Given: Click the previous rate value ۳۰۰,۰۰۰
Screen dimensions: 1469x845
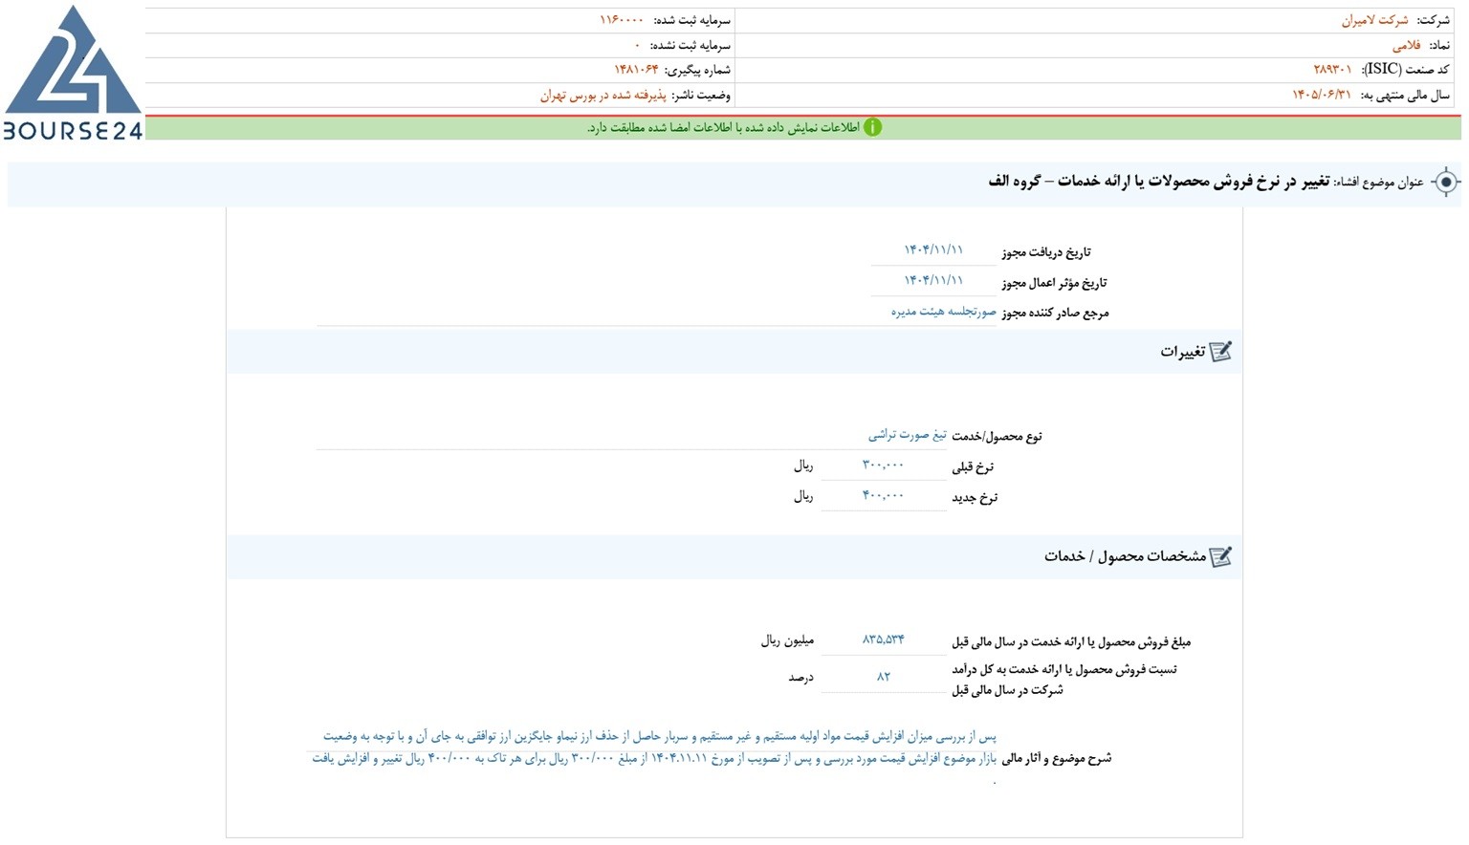Looking at the screenshot, I should tap(883, 466).
